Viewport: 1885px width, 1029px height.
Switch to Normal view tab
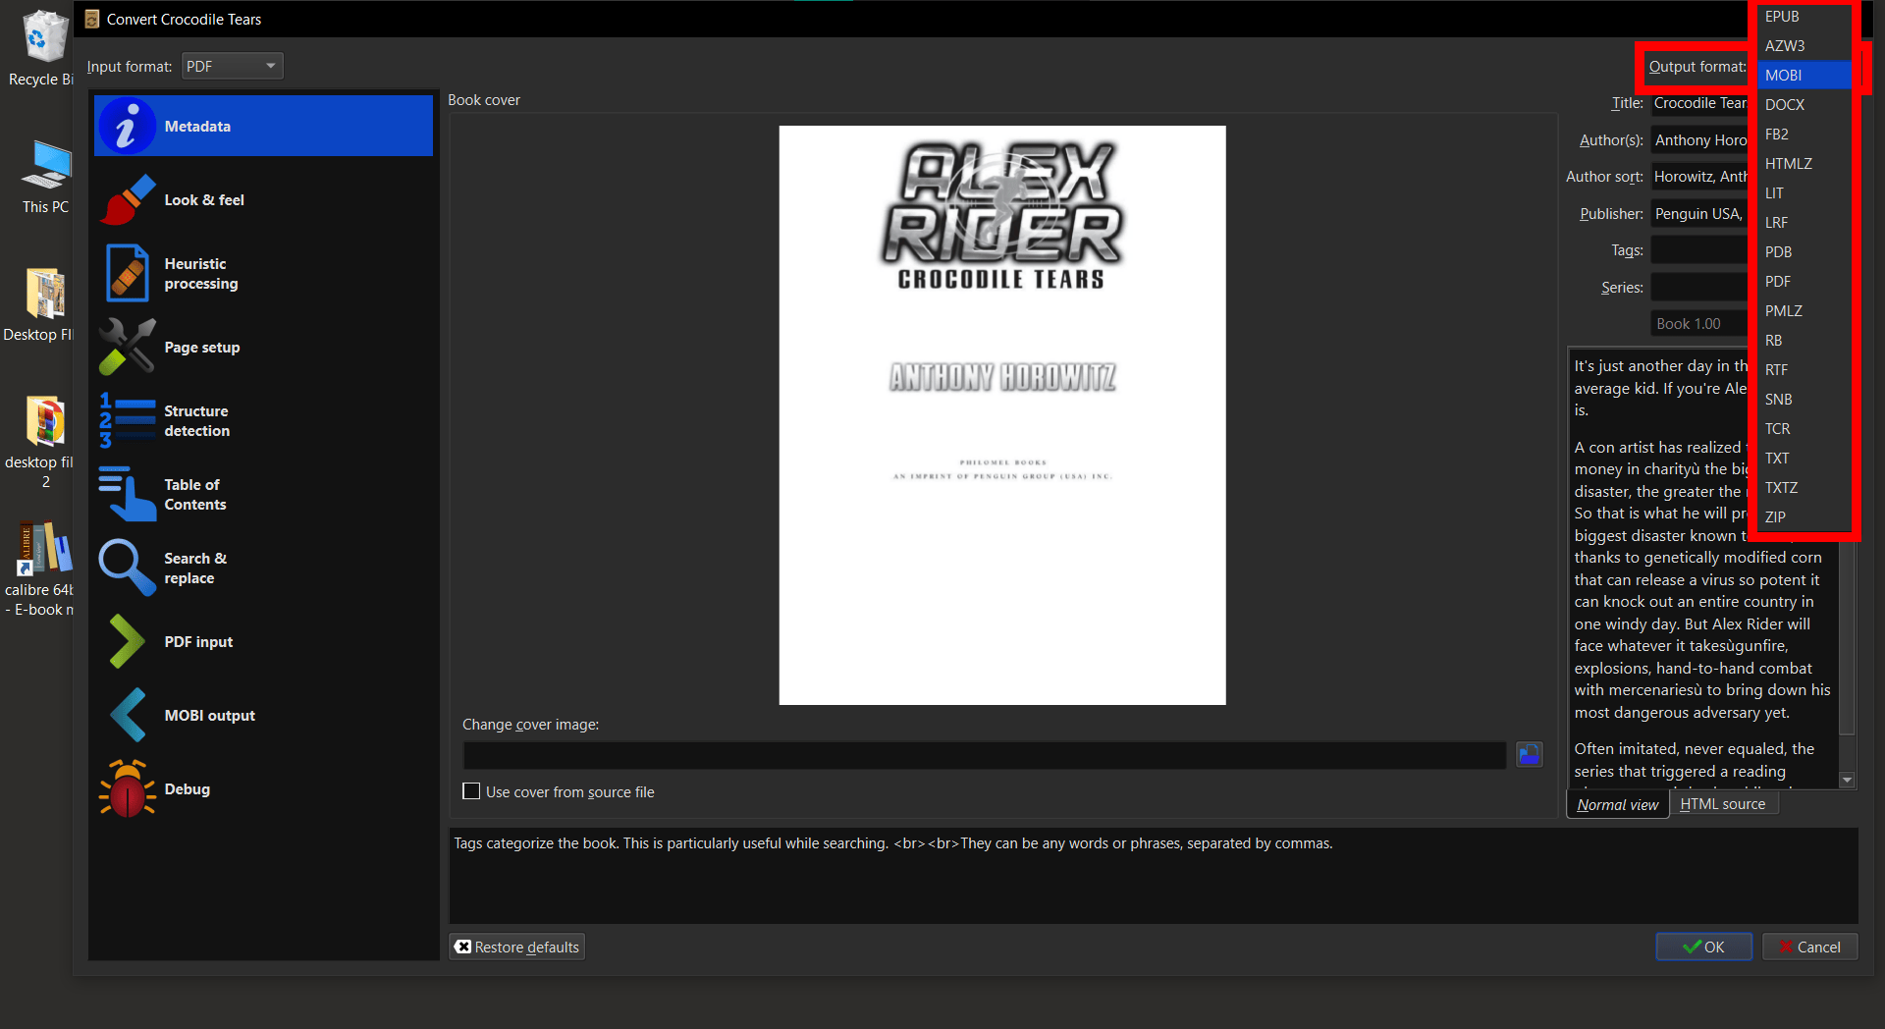coord(1616,803)
